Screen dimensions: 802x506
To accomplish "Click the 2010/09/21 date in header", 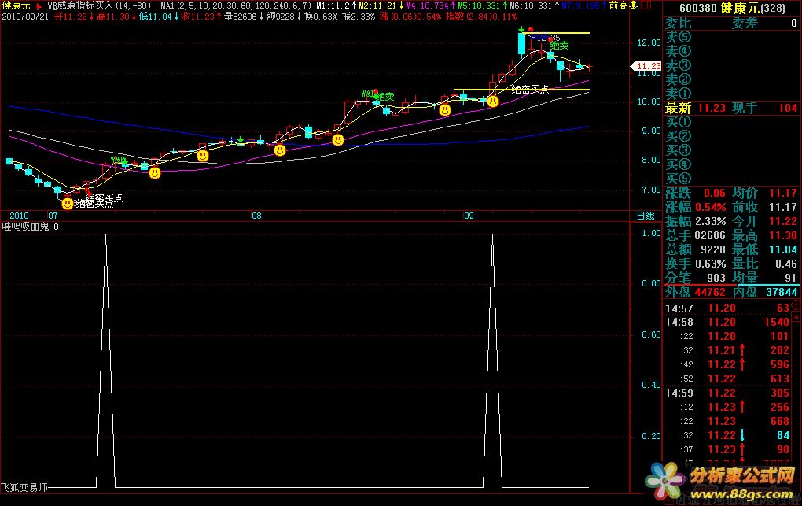I will coord(26,17).
